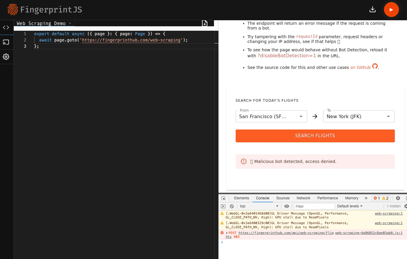
Task: Open the code editor icon in the left sidebar
Action: pyautogui.click(x=6, y=27)
